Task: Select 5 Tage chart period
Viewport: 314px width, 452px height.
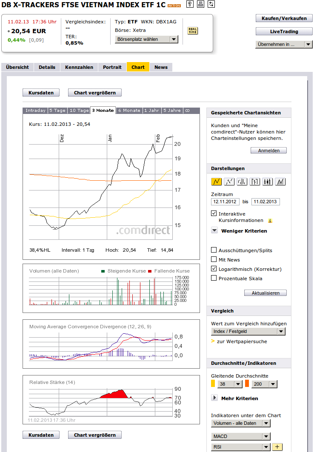Action: [58, 111]
